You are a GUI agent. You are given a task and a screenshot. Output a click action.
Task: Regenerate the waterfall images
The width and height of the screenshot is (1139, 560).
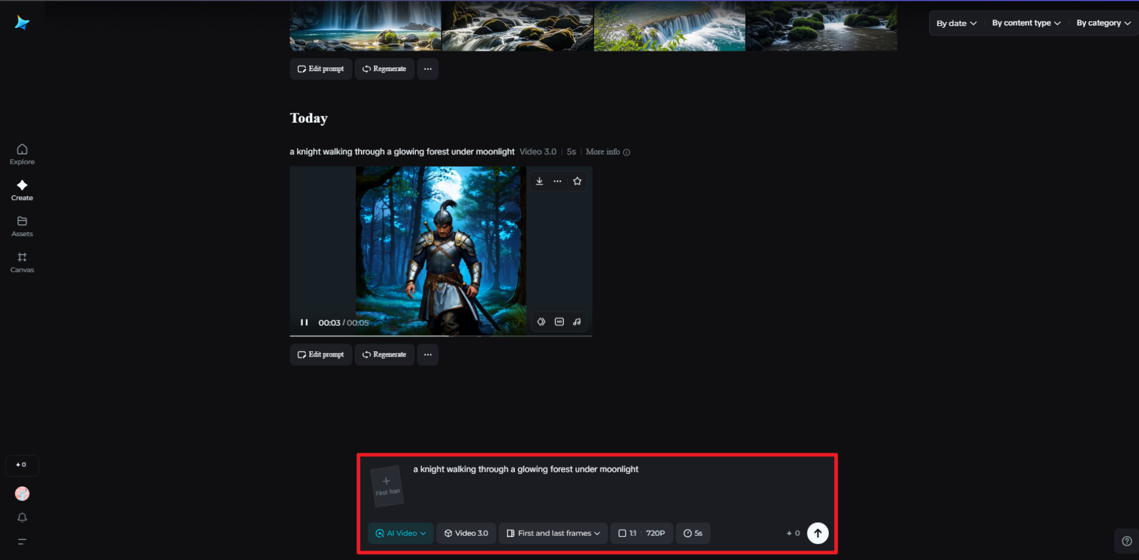click(x=384, y=69)
